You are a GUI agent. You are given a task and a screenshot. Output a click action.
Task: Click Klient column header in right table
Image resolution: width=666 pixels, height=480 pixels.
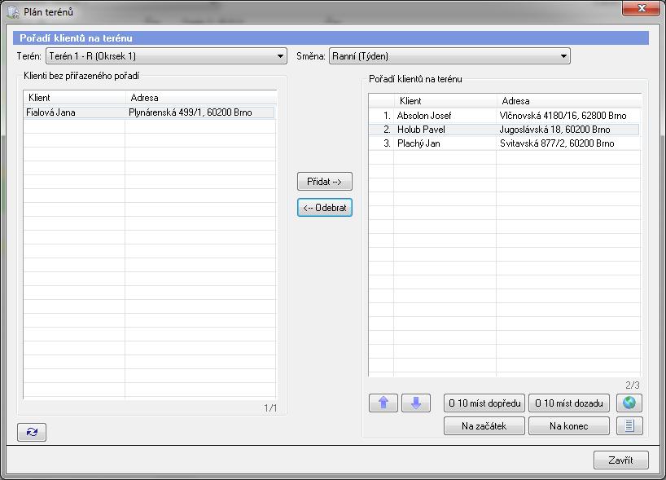[445, 101]
